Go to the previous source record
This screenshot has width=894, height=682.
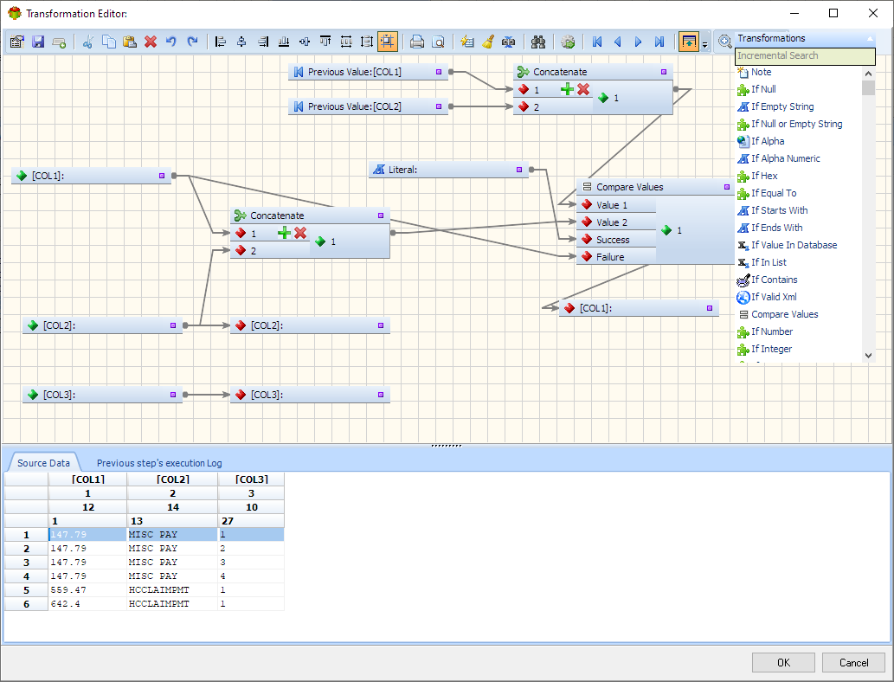pos(617,42)
